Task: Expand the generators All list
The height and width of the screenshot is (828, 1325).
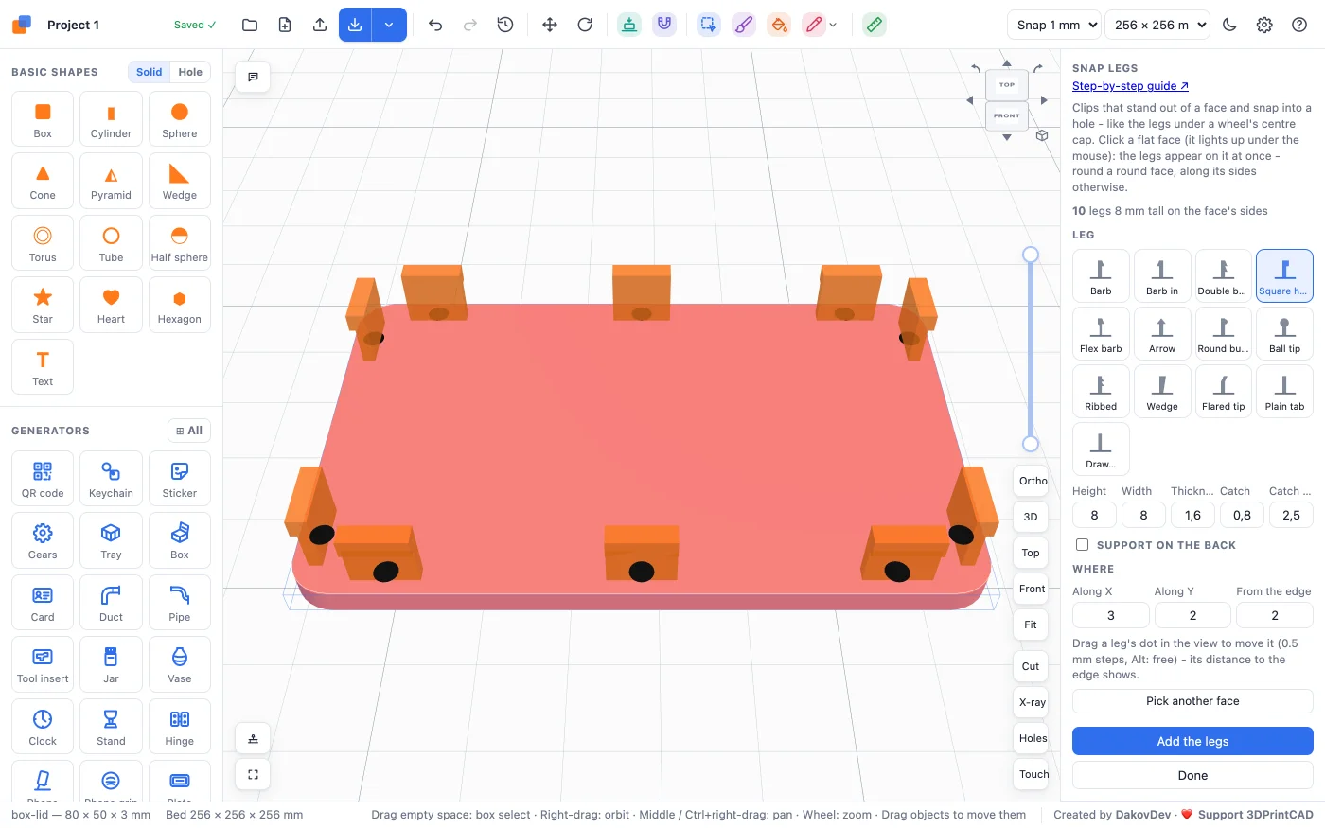Action: [189, 431]
